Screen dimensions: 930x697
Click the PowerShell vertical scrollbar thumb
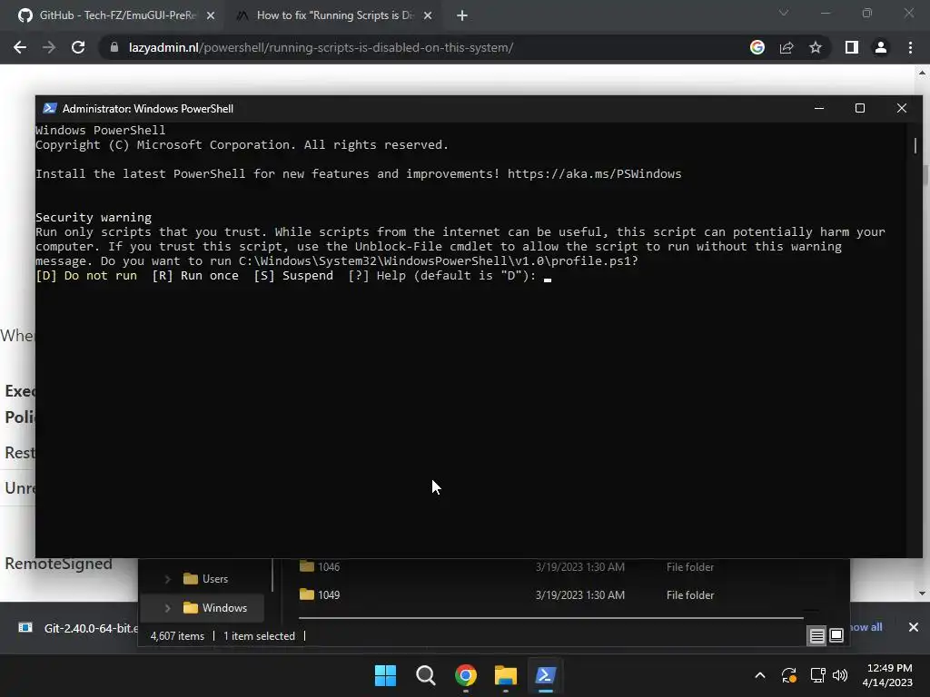click(915, 145)
